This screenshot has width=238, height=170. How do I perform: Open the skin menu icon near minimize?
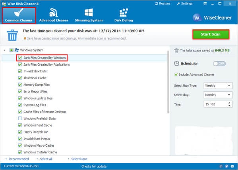(205, 4)
